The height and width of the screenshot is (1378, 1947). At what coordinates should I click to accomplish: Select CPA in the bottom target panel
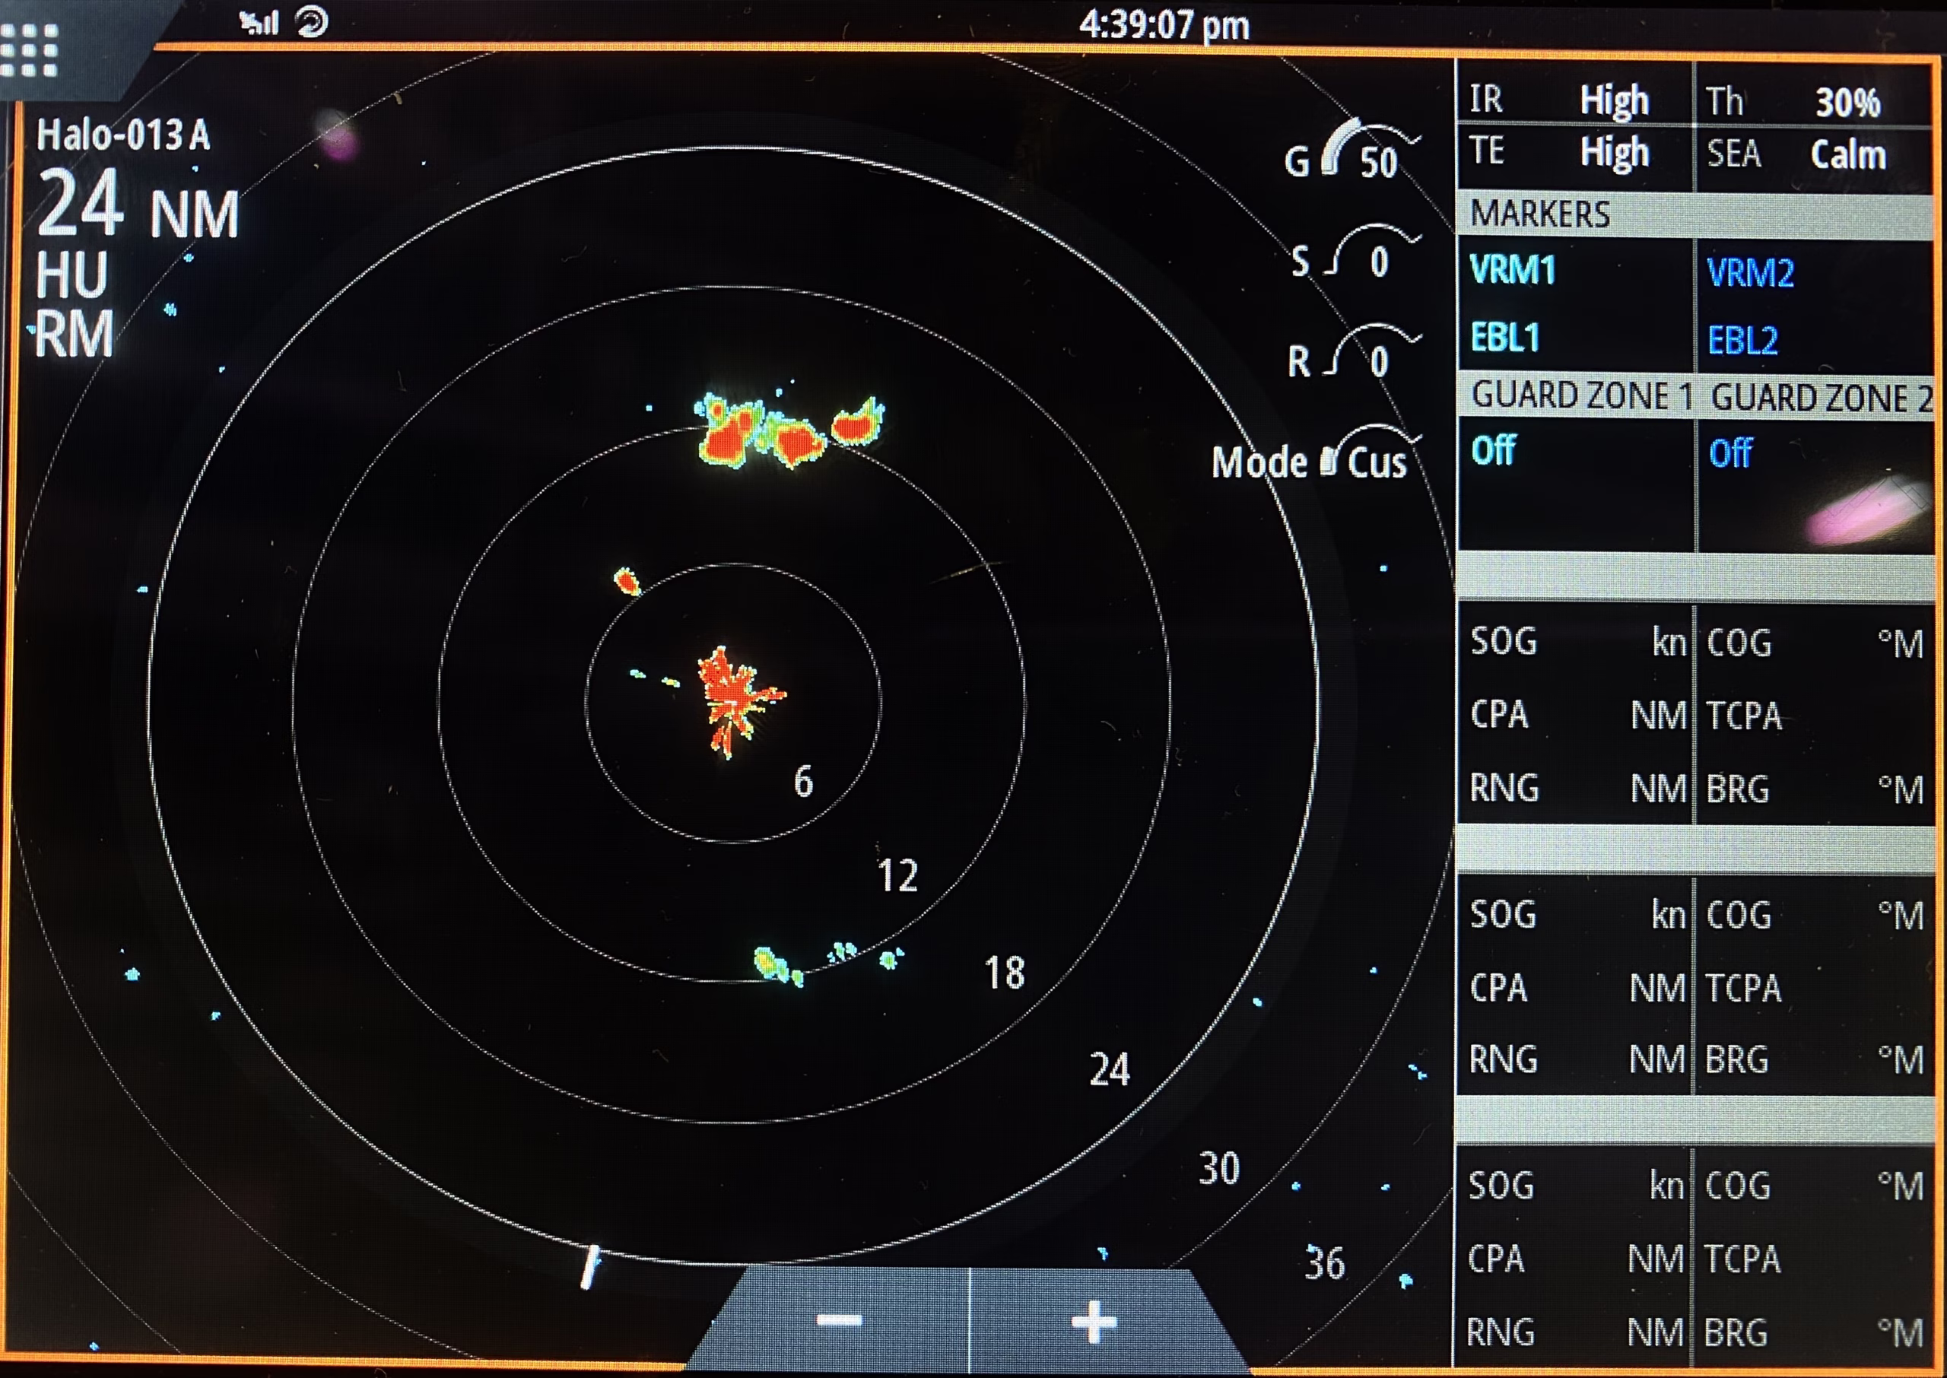[x=1497, y=1259]
